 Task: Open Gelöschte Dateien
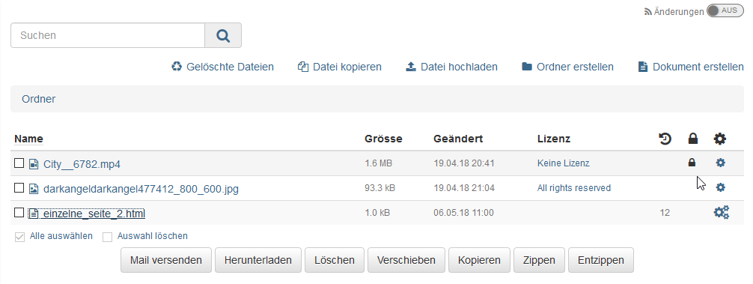coord(230,67)
